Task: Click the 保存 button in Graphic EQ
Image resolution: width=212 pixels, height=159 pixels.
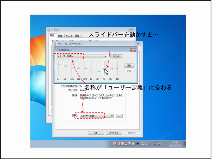Action: (129, 66)
